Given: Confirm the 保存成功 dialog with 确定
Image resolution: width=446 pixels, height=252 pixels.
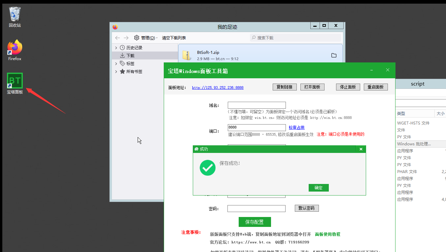Looking at the screenshot, I should 319,188.
